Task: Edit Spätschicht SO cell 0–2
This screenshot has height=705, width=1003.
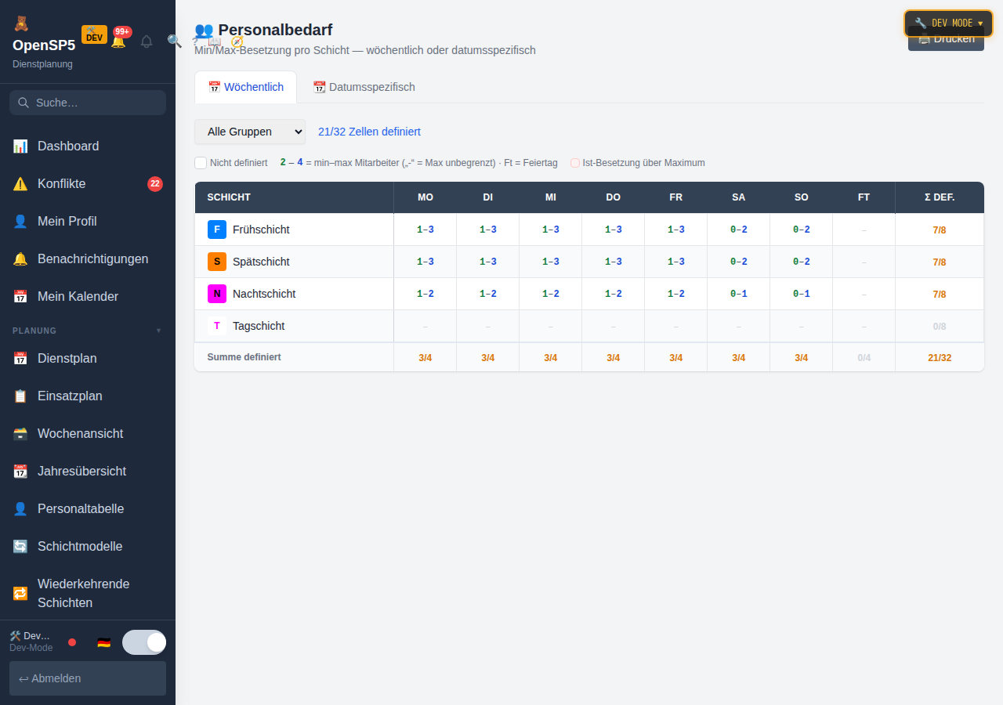Action: click(802, 262)
